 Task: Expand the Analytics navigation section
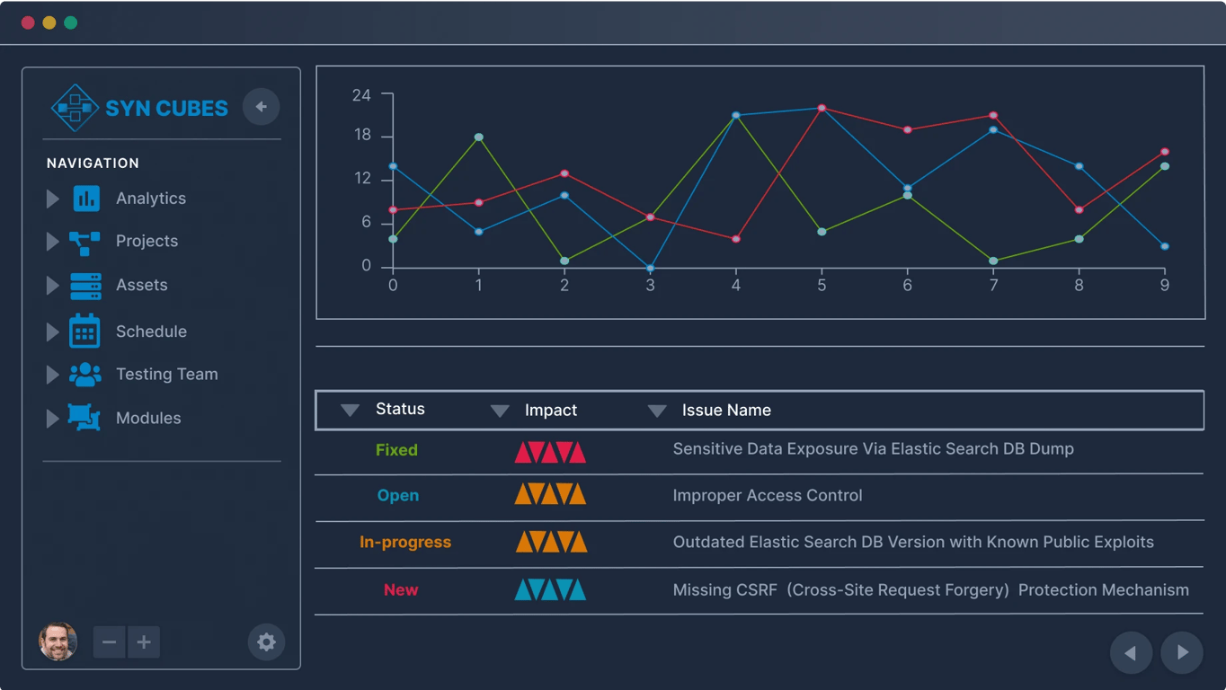[x=51, y=198]
